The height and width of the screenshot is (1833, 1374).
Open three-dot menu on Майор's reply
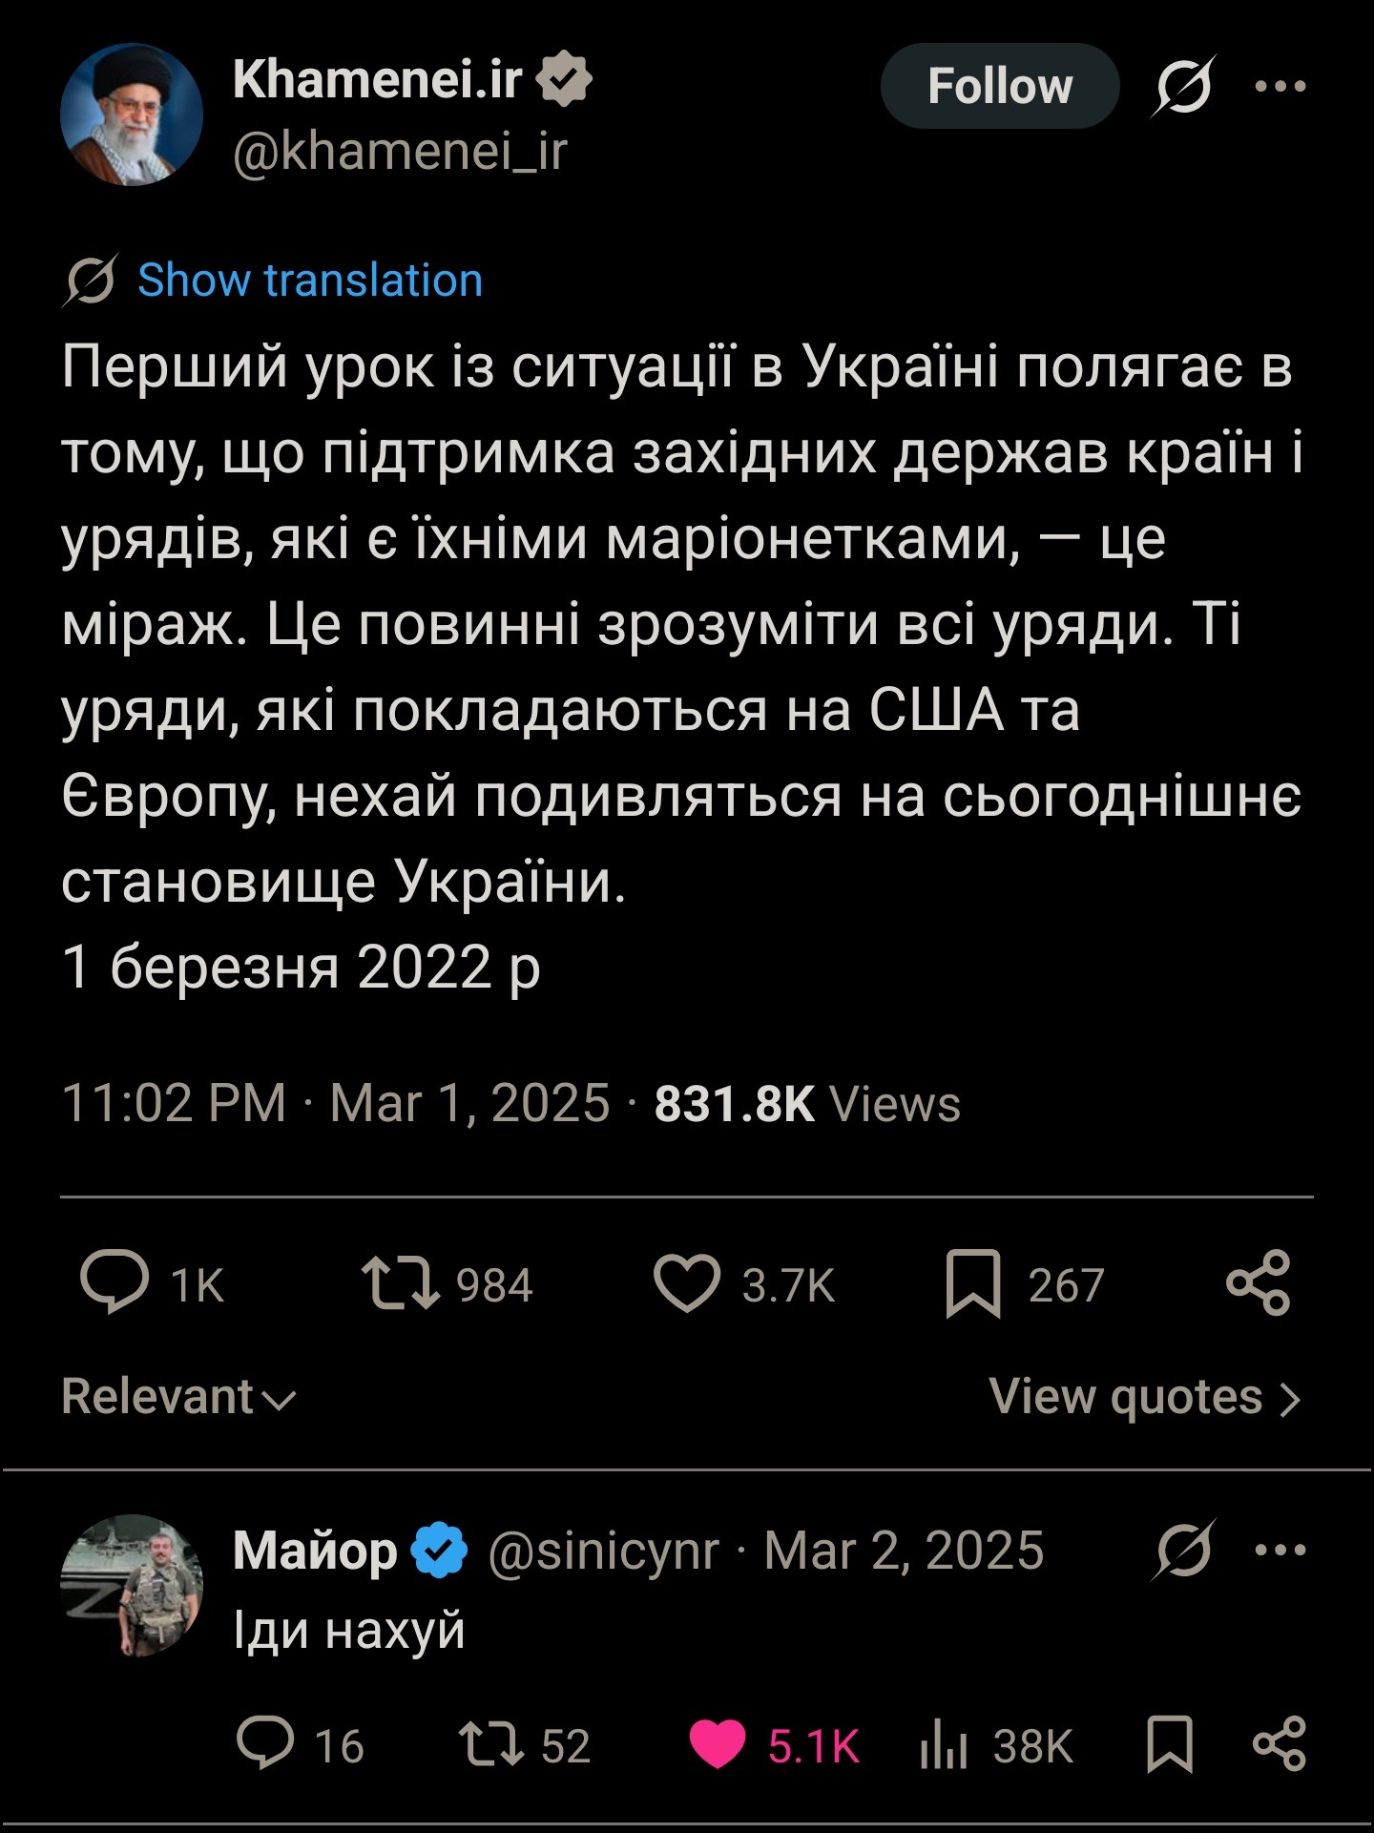click(1280, 1550)
